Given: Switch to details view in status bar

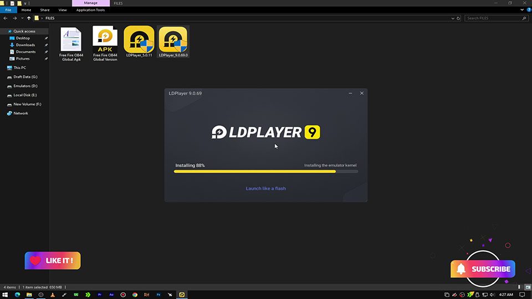Looking at the screenshot, I should point(520,287).
